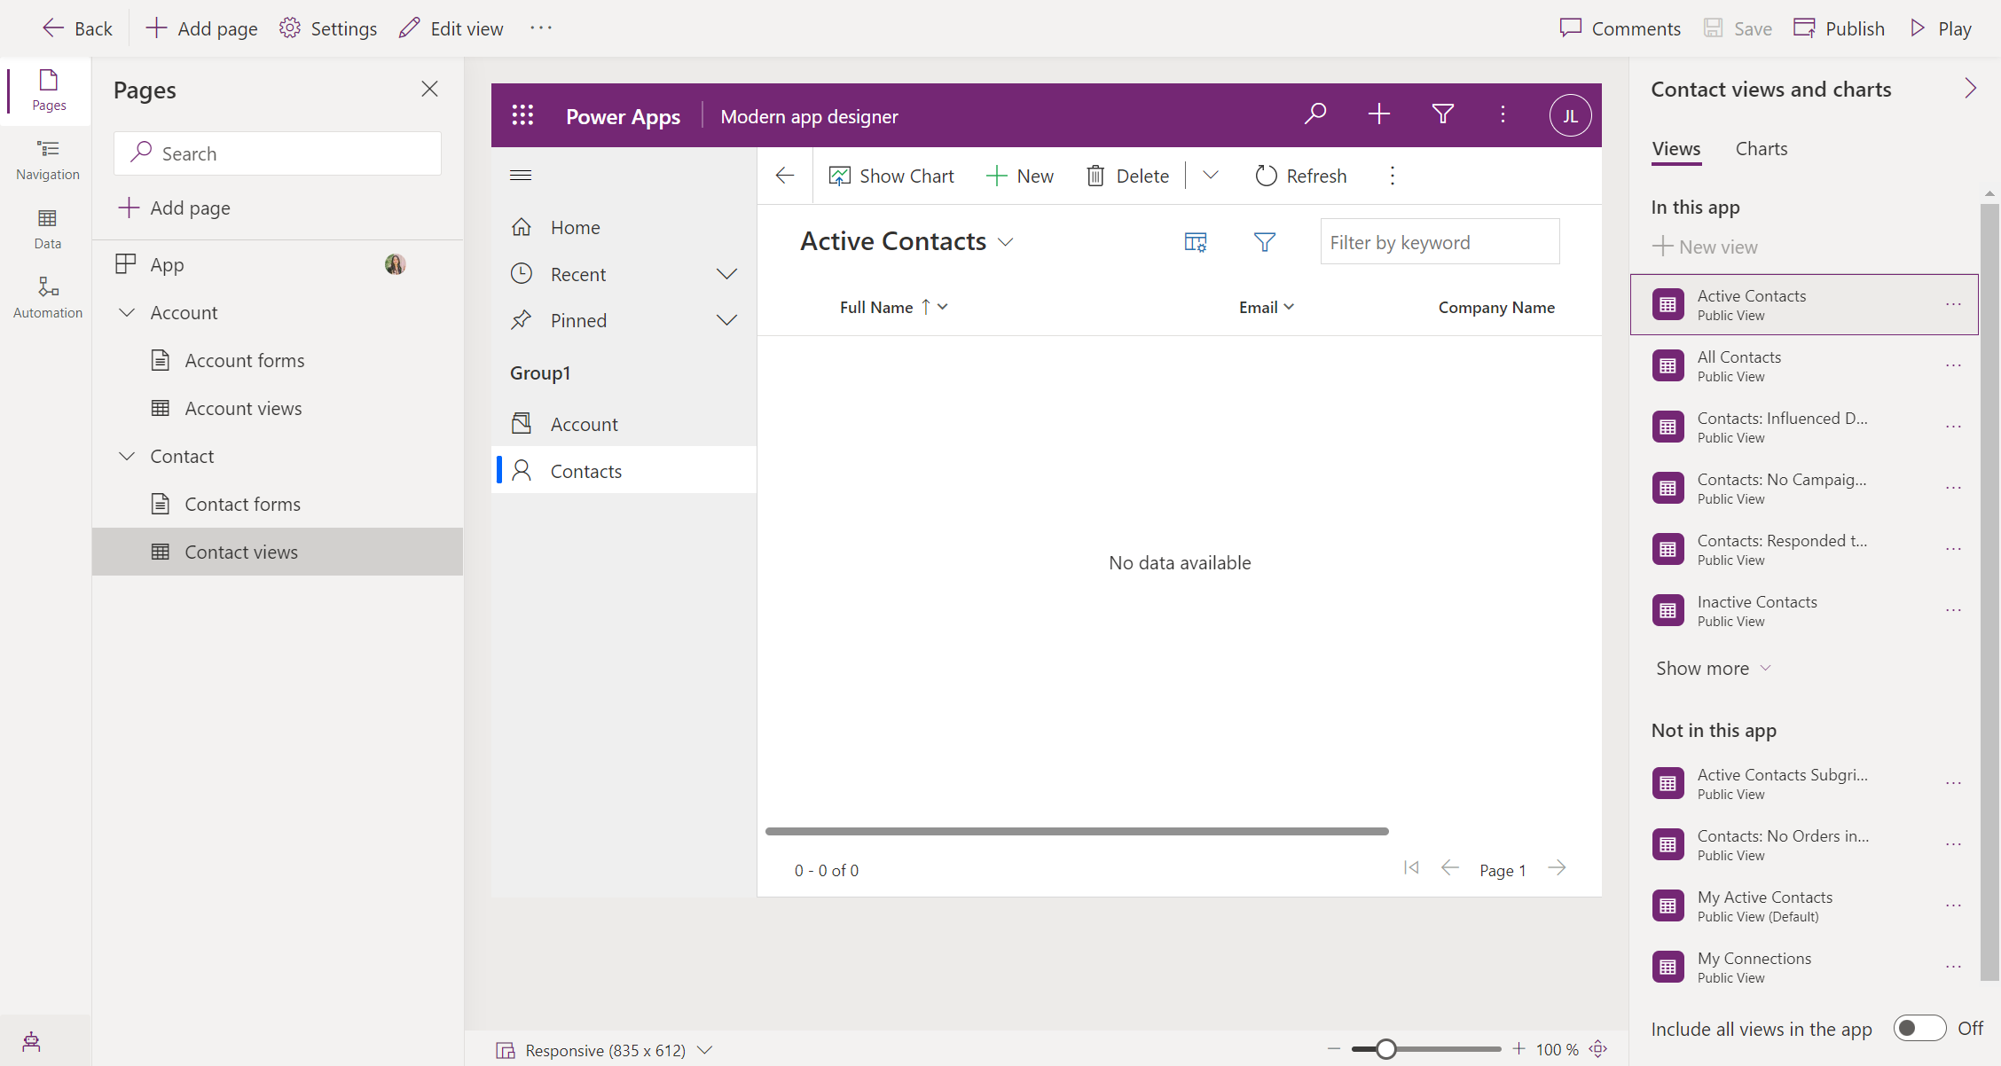Click the New button in toolbar
This screenshot has height=1066, width=2001.
tap(1019, 175)
